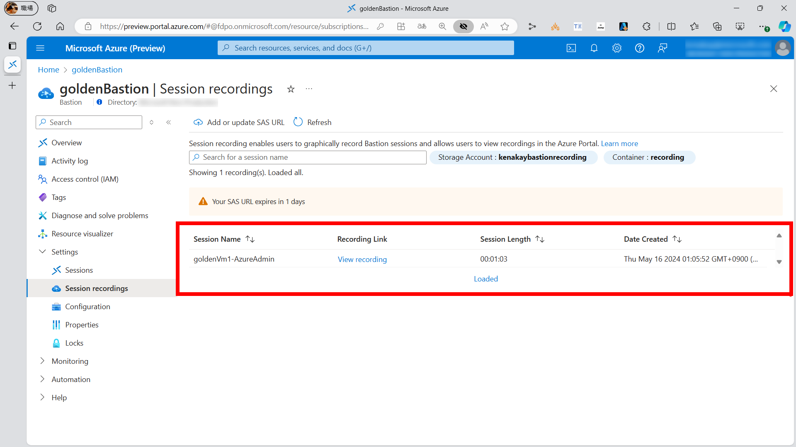
Task: Open Cloud Shell from the header
Action: point(571,48)
